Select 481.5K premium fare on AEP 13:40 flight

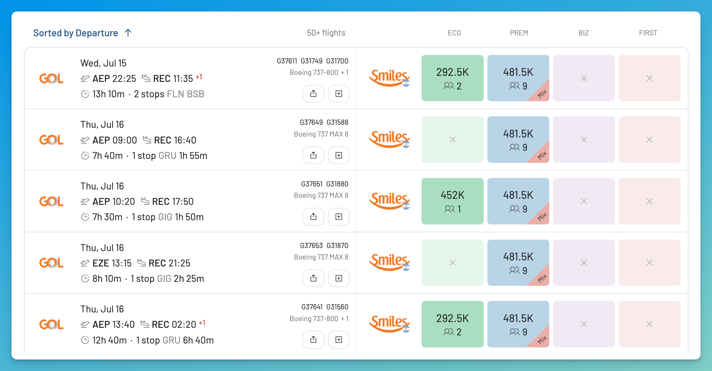[x=518, y=324]
